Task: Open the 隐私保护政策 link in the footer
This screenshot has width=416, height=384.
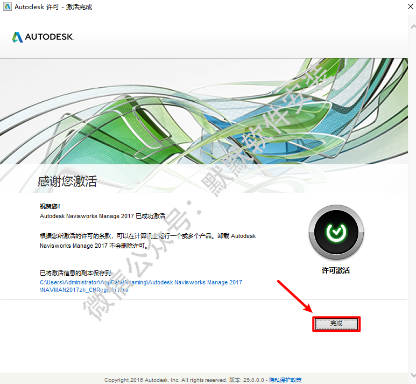Action: click(285, 380)
